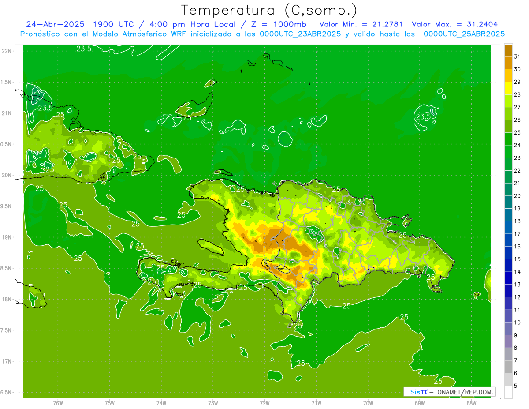529x409 pixels.
Task: Pick the blue legend swatch between 15 and 16
Action: [x=508, y=252]
